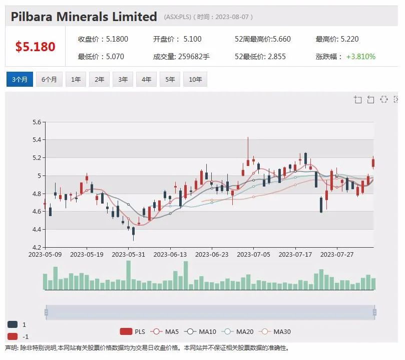Click the 5.2 y-axis label
This screenshot has width=405, height=360.
(x=37, y=158)
